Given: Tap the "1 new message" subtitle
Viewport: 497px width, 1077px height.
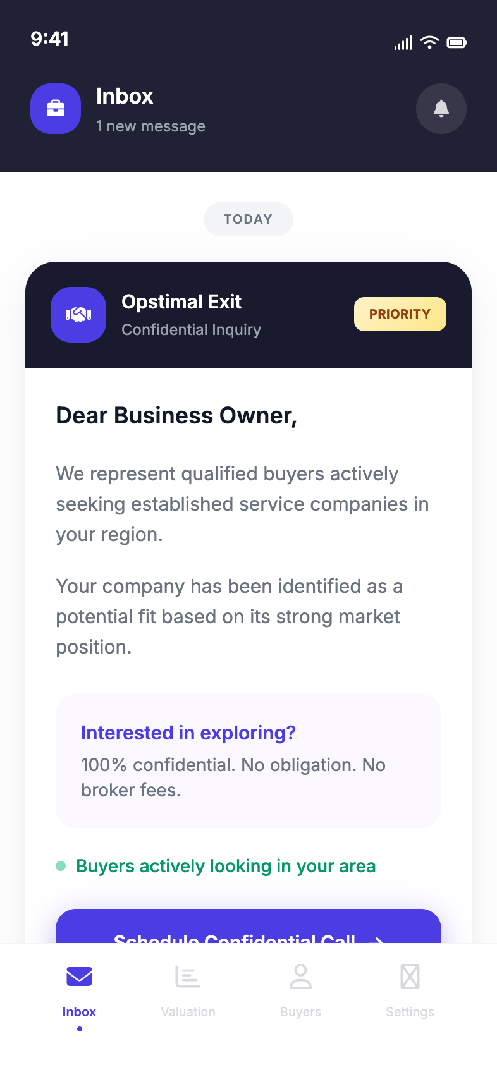Looking at the screenshot, I should [x=150, y=126].
